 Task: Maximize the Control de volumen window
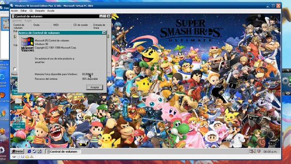105,16
